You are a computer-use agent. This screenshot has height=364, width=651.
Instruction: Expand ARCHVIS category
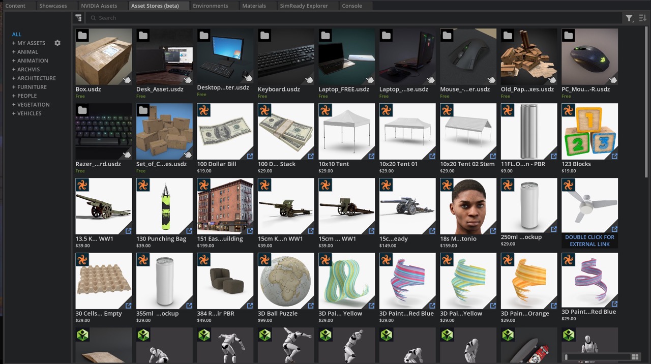(14, 70)
